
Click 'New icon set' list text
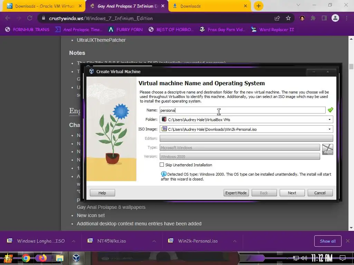91,215
